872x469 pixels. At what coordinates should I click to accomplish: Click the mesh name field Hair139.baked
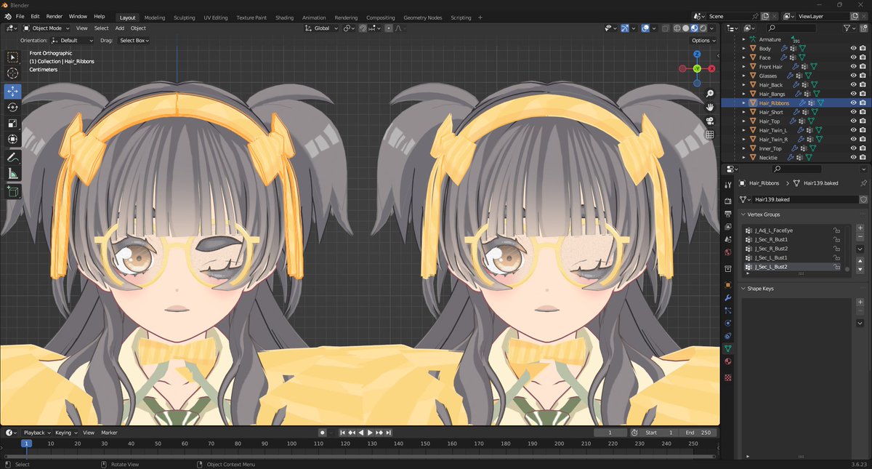pyautogui.click(x=804, y=199)
